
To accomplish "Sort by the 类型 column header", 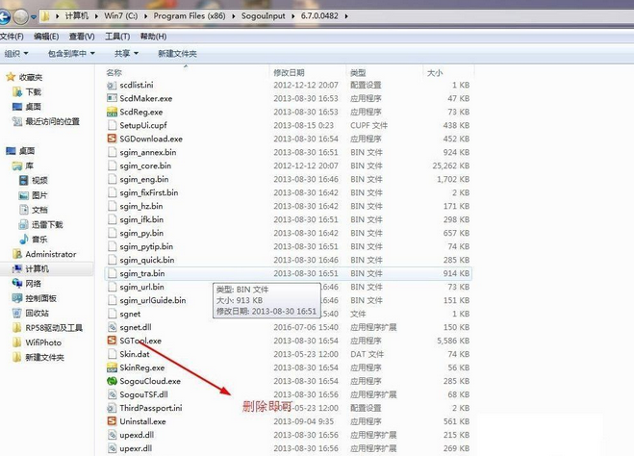I will click(358, 72).
